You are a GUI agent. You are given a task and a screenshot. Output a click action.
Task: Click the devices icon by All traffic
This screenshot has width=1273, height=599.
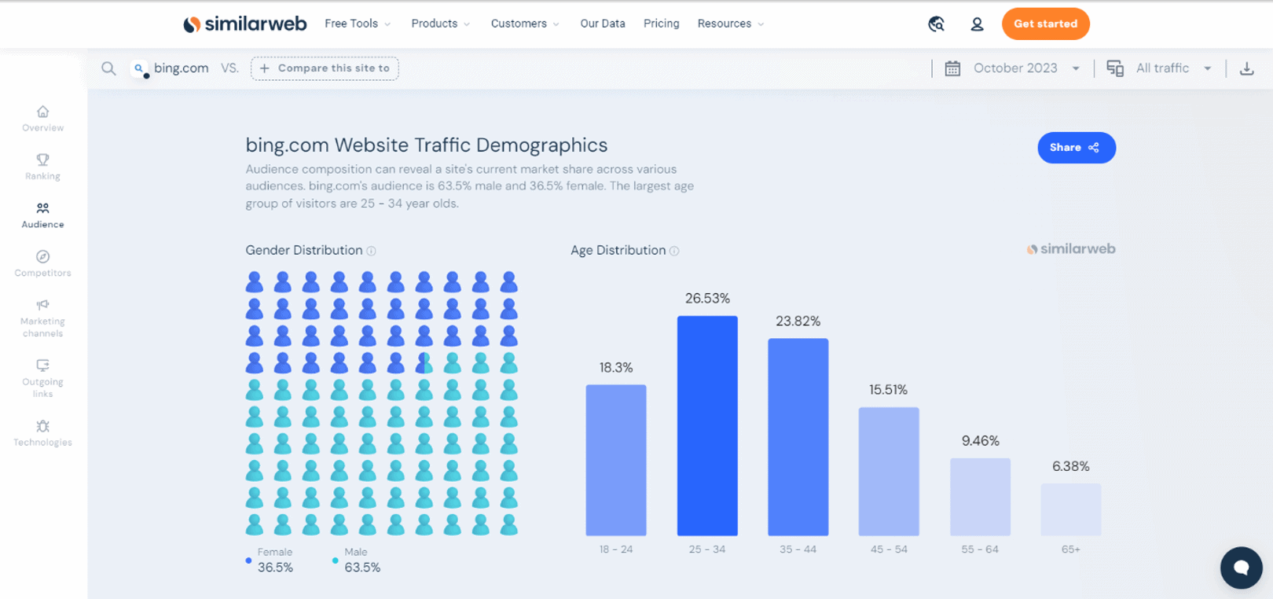1115,68
